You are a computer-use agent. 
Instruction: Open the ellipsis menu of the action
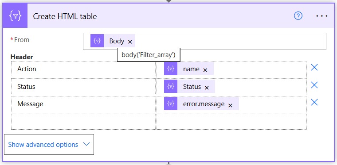click(x=322, y=16)
